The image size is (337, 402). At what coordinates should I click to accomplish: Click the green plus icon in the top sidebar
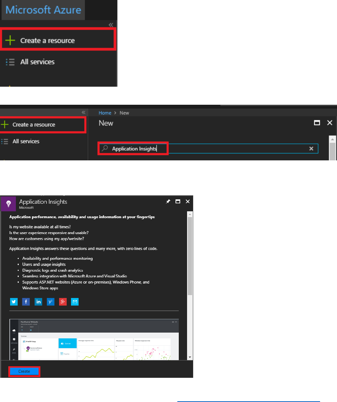click(x=10, y=40)
